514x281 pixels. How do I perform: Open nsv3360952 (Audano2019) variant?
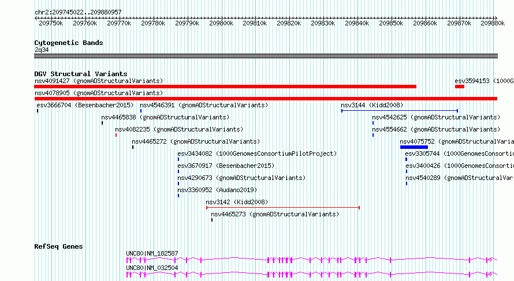click(x=217, y=190)
